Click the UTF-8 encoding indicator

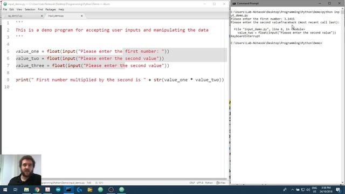(x=200, y=183)
